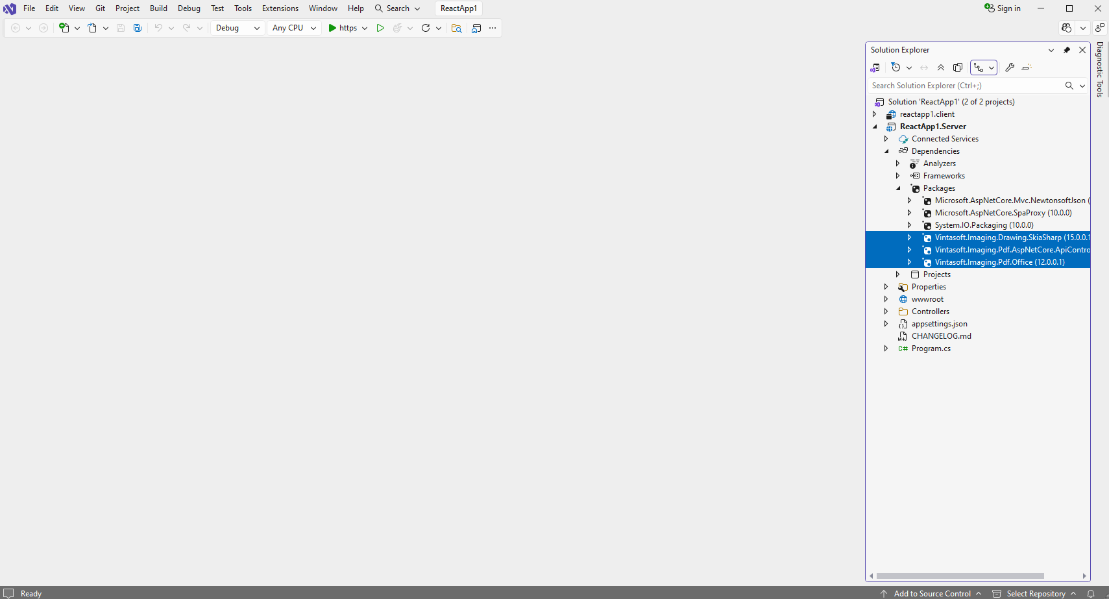Click the Show All Files icon
The width and height of the screenshot is (1109, 599).
click(958, 67)
